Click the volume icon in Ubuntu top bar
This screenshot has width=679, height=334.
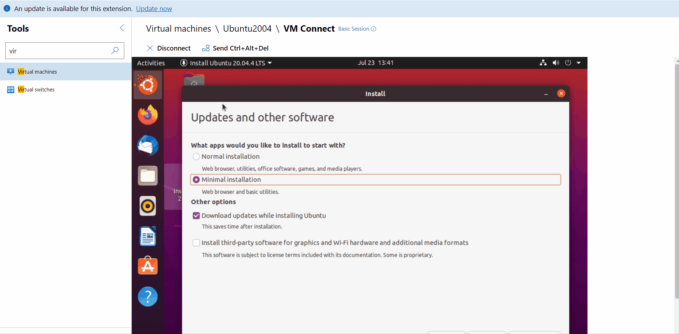[x=555, y=63]
